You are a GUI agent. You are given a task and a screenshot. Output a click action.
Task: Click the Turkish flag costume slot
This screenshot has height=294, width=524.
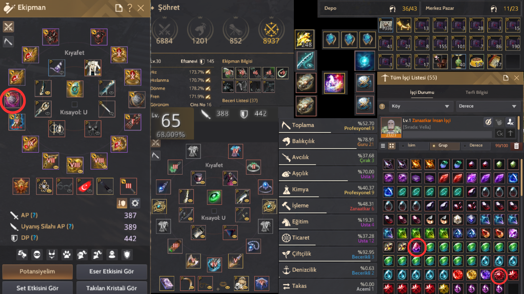click(x=85, y=186)
